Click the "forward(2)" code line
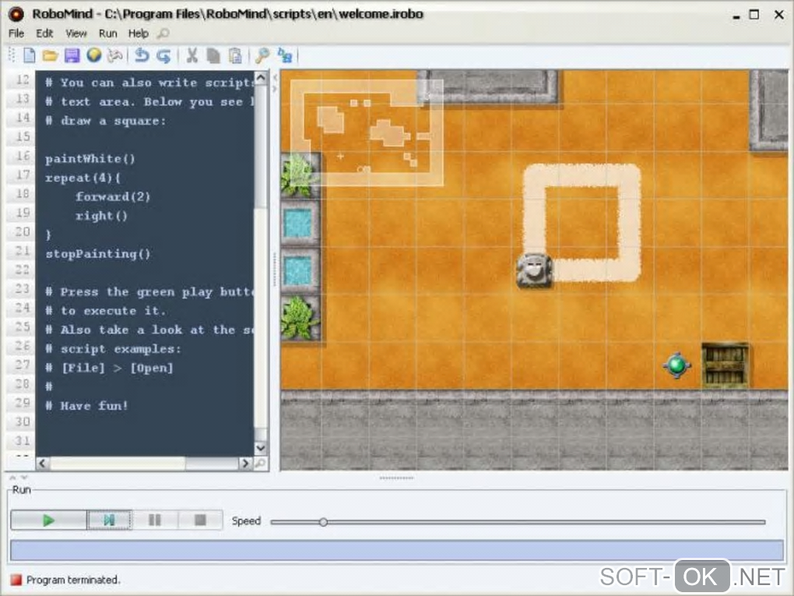 [x=113, y=196]
